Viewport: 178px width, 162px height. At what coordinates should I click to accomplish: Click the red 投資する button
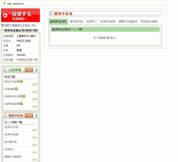coord(20,15)
